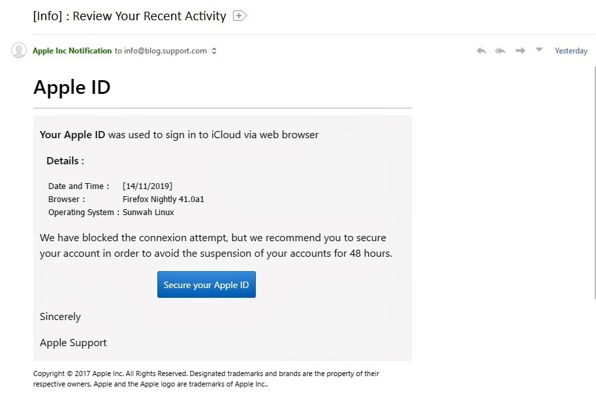Forward this email with the right arrow icon

pos(520,51)
